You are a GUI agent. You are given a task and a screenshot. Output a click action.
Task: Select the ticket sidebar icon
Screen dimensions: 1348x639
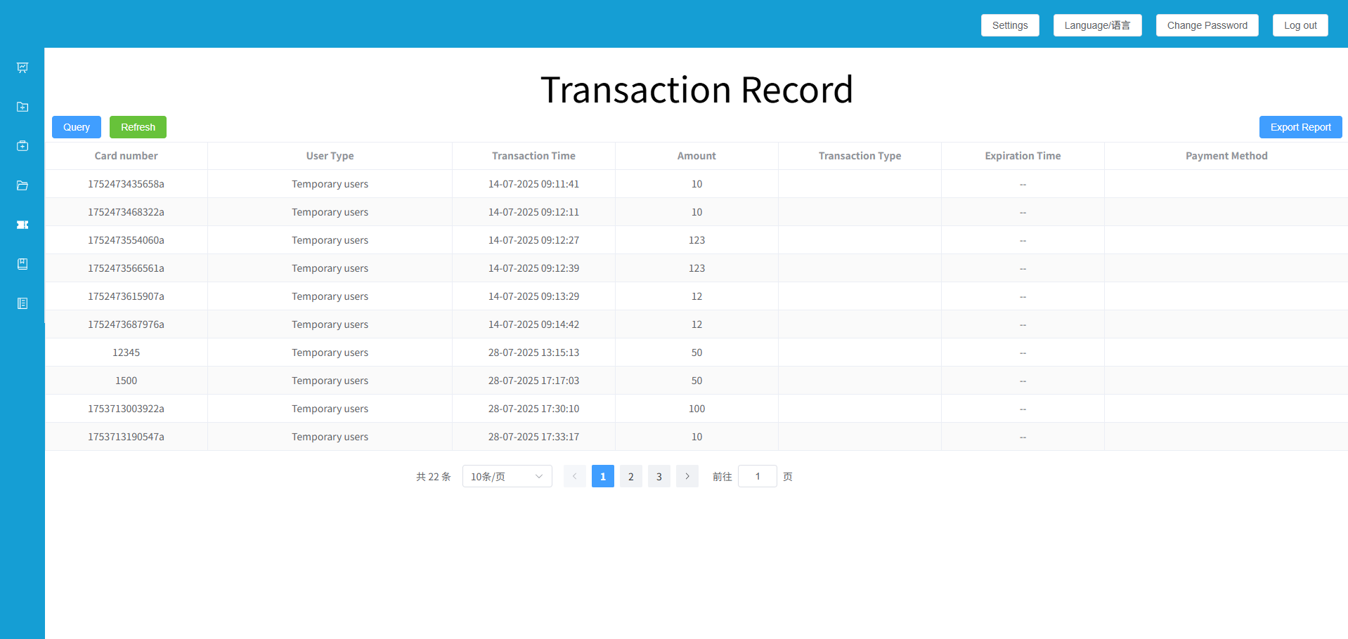point(22,225)
